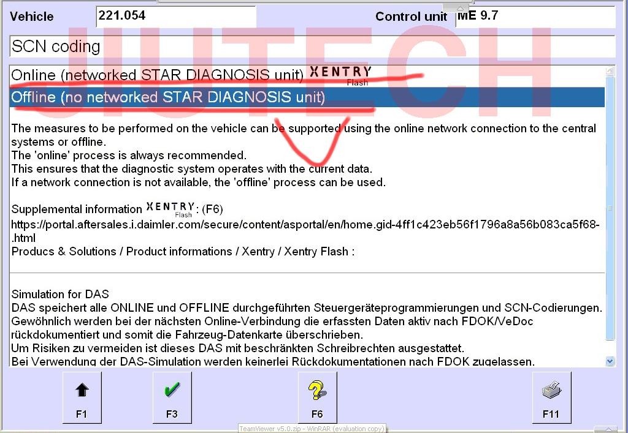Select Offline no networked STAR DIAGNOSIS option
Viewport: 628px width, 433px height.
(168, 97)
